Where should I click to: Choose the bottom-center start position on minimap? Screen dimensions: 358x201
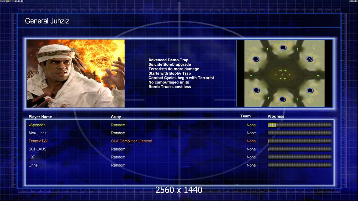[x=282, y=99]
